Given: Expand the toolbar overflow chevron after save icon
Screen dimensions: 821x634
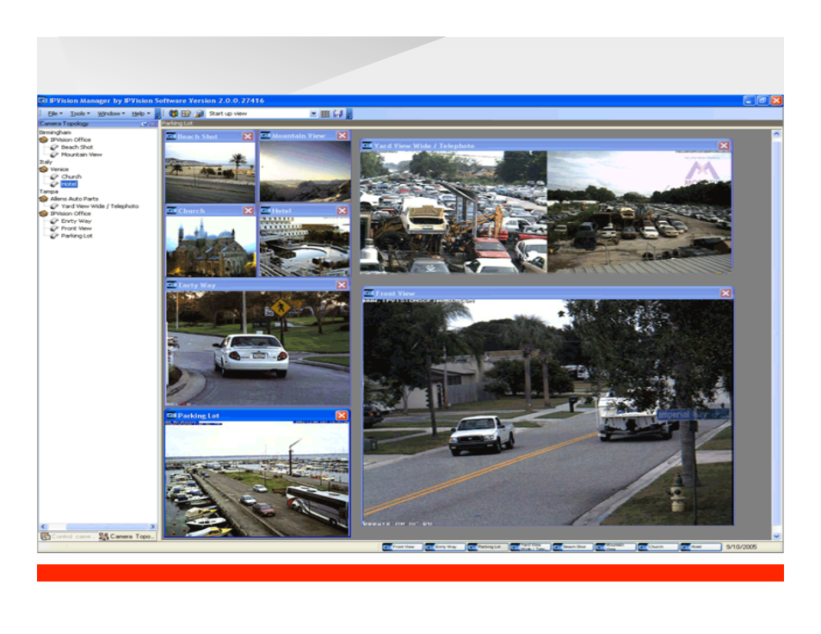Looking at the screenshot, I should [x=349, y=114].
